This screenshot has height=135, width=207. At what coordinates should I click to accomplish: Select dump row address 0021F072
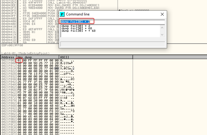tap(9, 98)
